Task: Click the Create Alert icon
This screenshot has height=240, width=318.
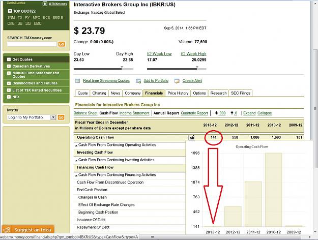Action: 177,81
